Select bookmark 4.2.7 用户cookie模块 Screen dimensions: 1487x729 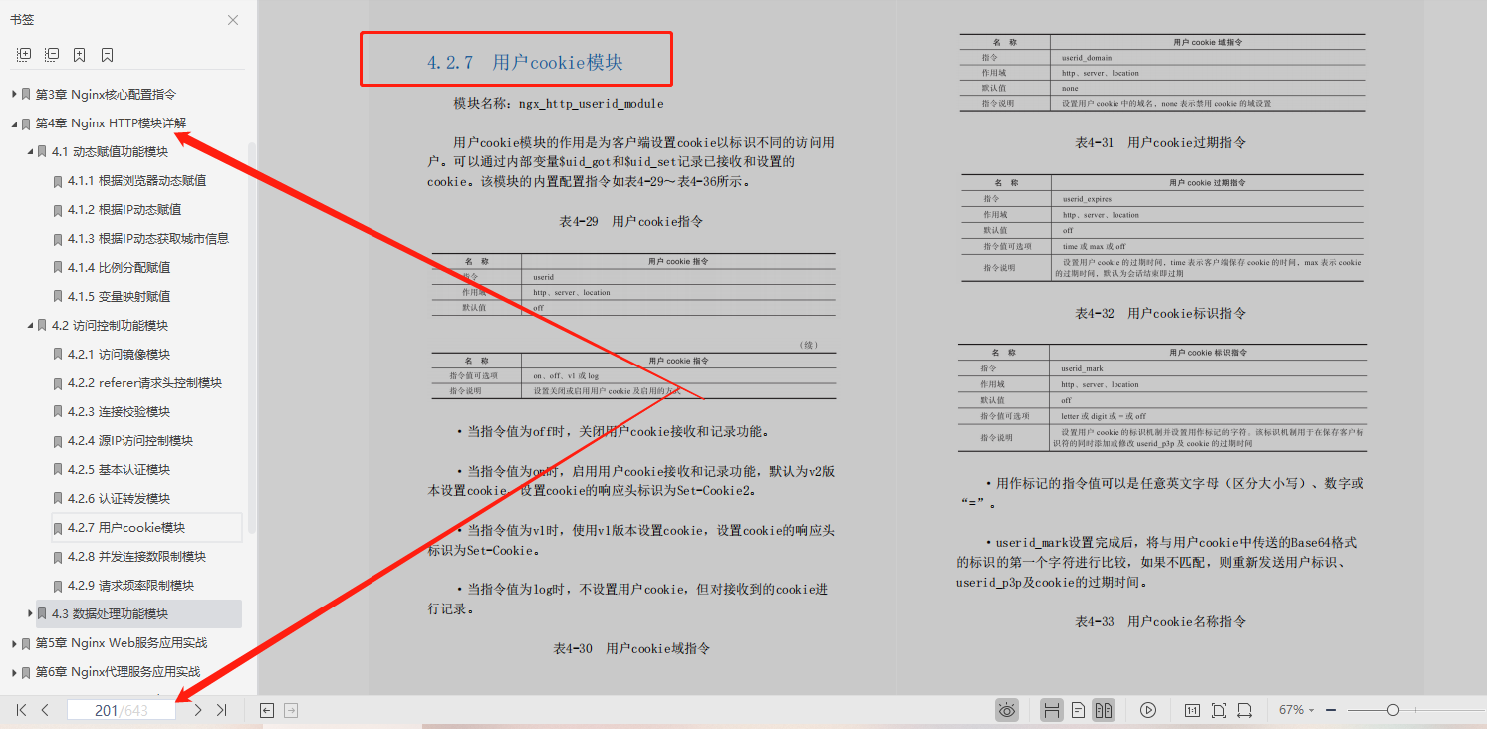(126, 527)
